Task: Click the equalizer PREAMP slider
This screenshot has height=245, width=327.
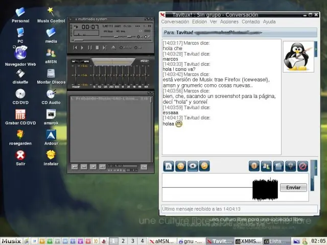Action: (76, 75)
